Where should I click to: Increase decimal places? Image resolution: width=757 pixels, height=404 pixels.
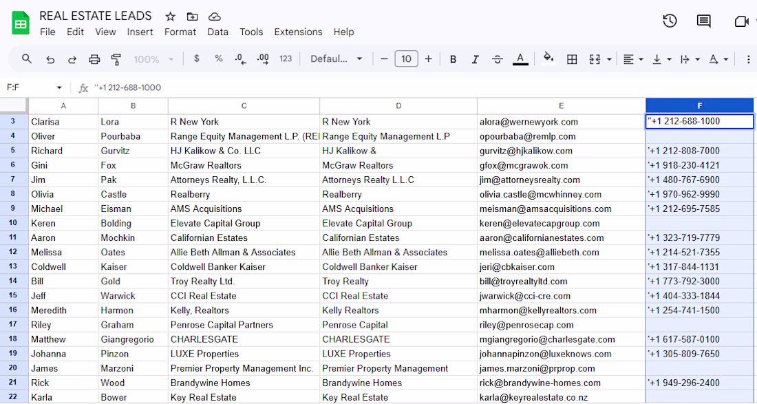coord(263,59)
